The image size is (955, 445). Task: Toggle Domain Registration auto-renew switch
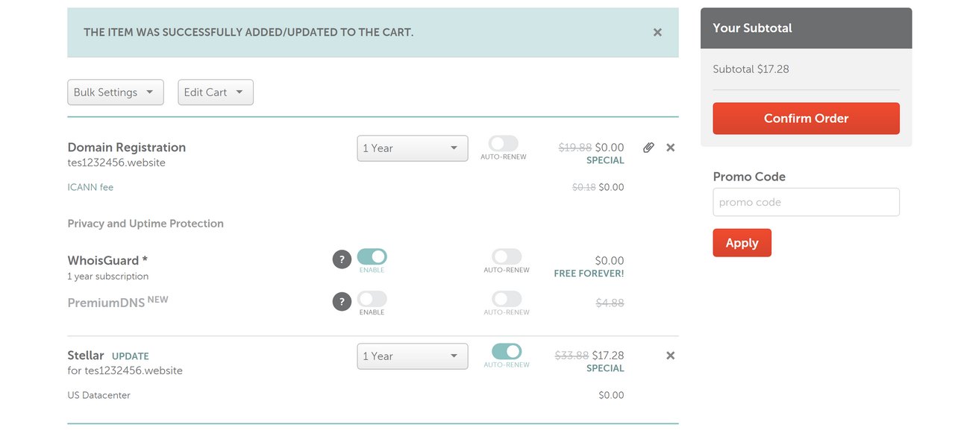coord(504,143)
